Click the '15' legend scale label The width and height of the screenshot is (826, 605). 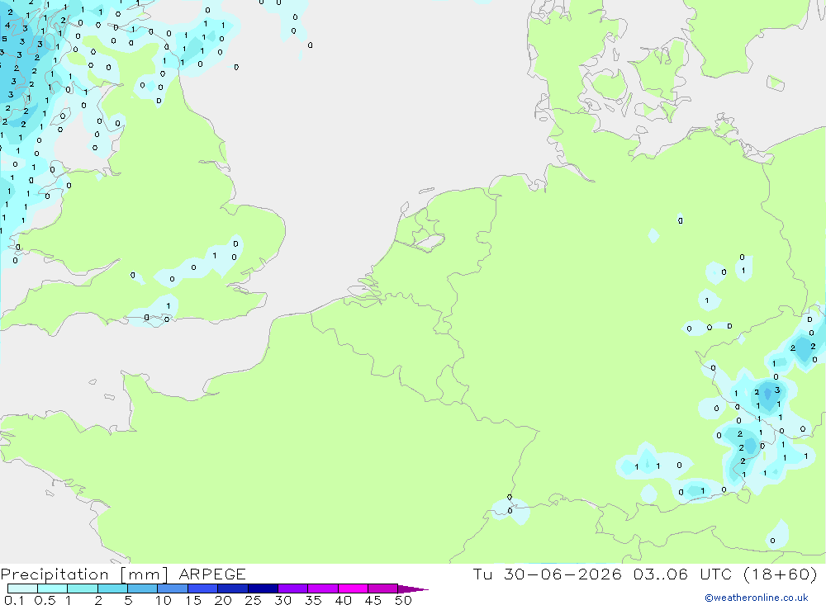coord(193,600)
